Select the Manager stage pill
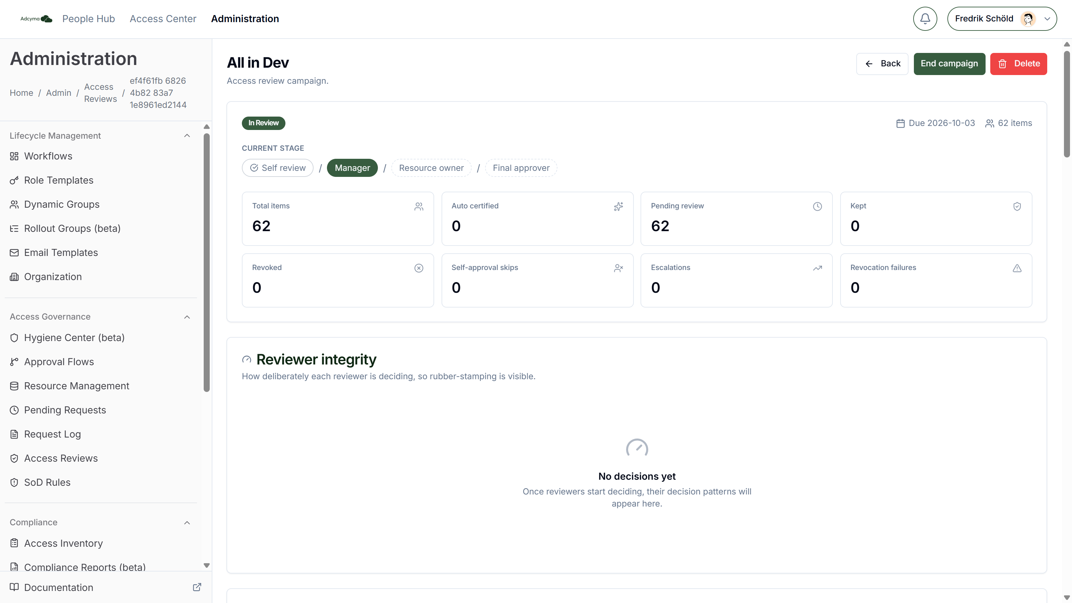Viewport: 1072px width, 603px height. pos(352,168)
